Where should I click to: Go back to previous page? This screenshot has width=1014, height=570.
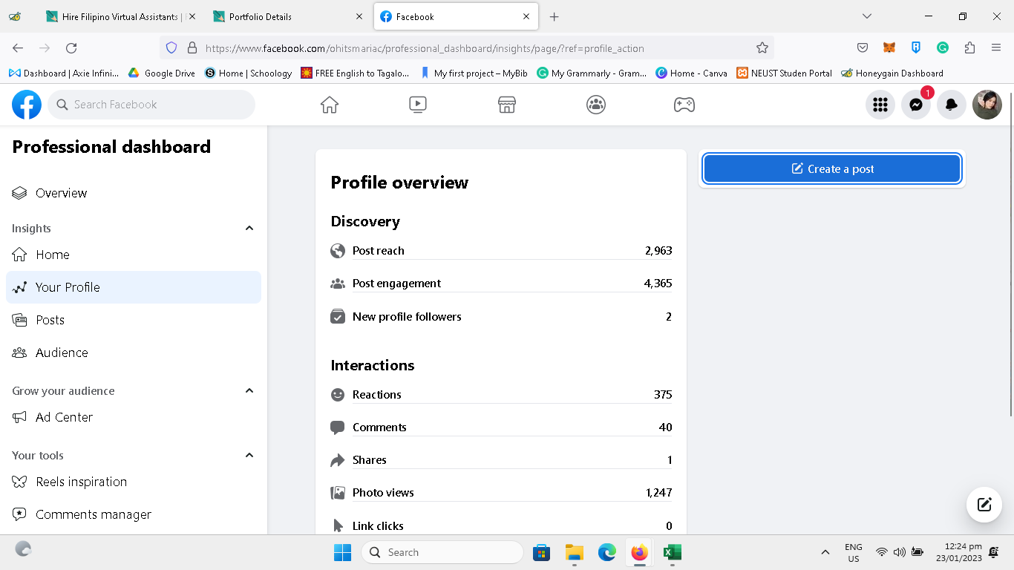click(x=18, y=47)
